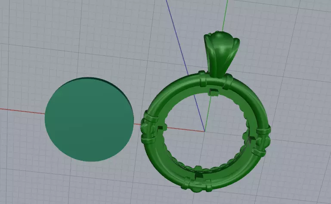Select the bail loop atop the pendant
Viewport: 331px width, 204px height.
pos(221,54)
